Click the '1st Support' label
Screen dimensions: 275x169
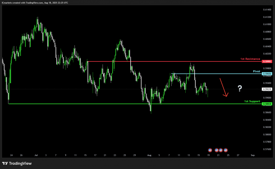(252, 101)
